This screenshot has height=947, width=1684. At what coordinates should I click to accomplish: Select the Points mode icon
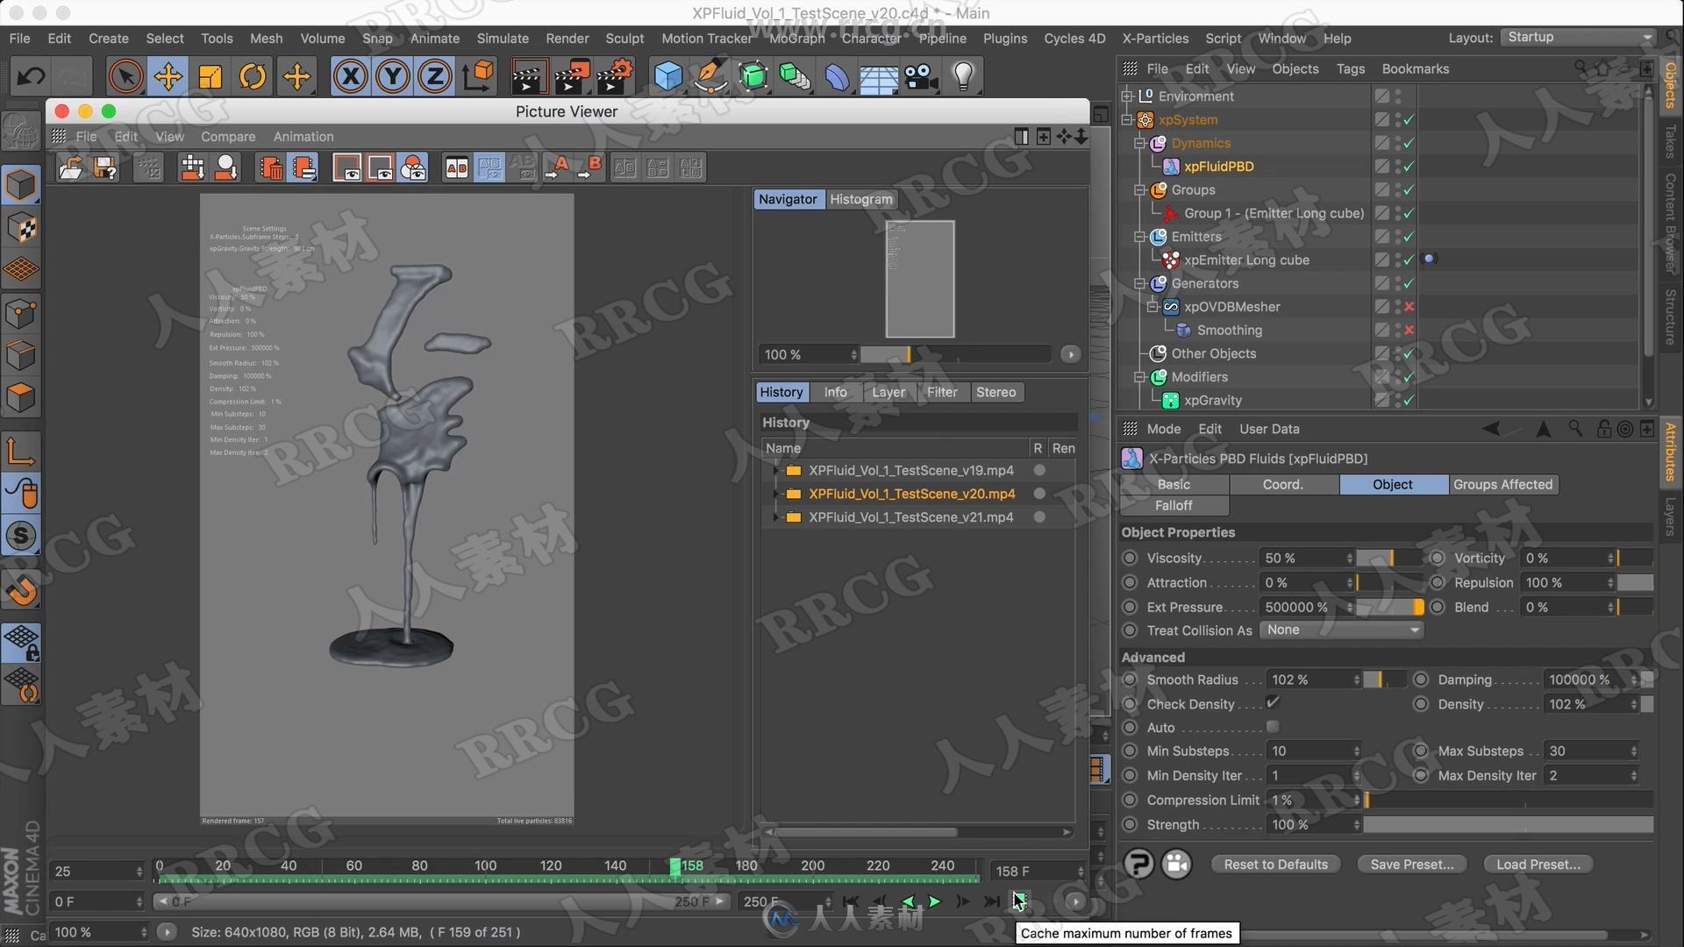click(x=21, y=313)
